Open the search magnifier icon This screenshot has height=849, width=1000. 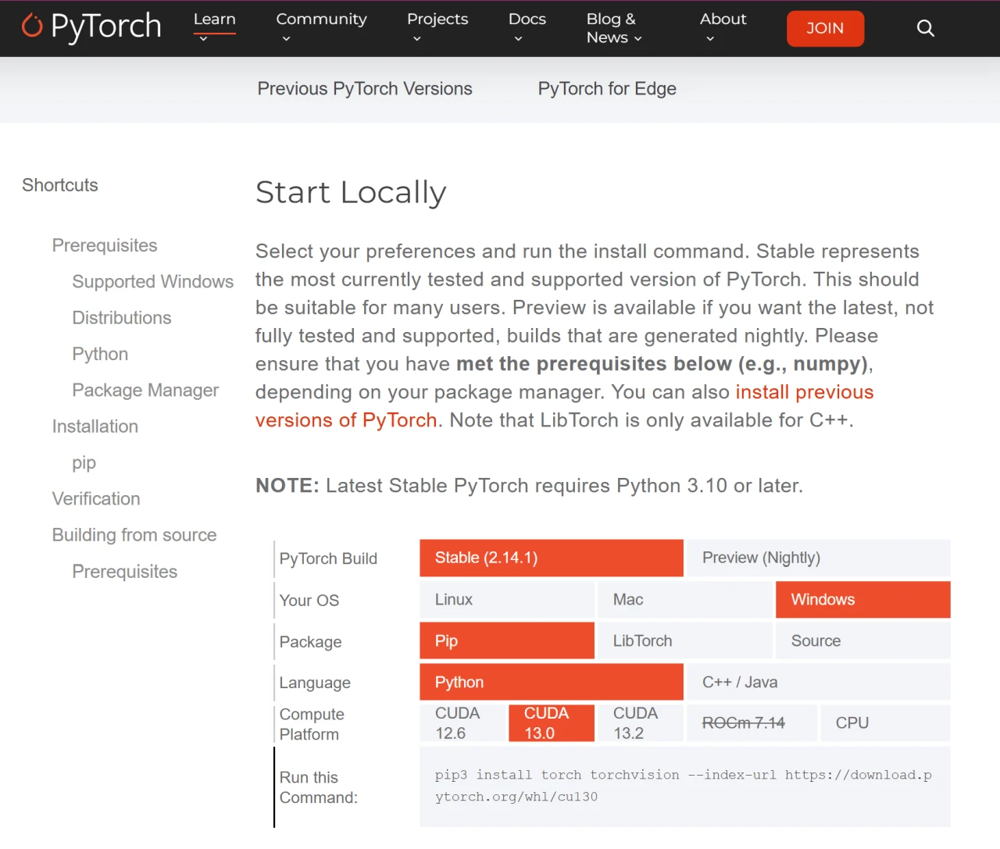click(x=925, y=28)
